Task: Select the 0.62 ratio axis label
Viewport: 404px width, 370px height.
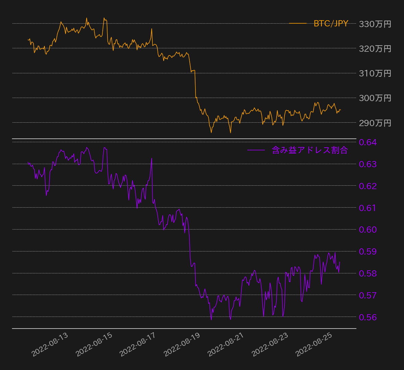Action: [x=367, y=186]
